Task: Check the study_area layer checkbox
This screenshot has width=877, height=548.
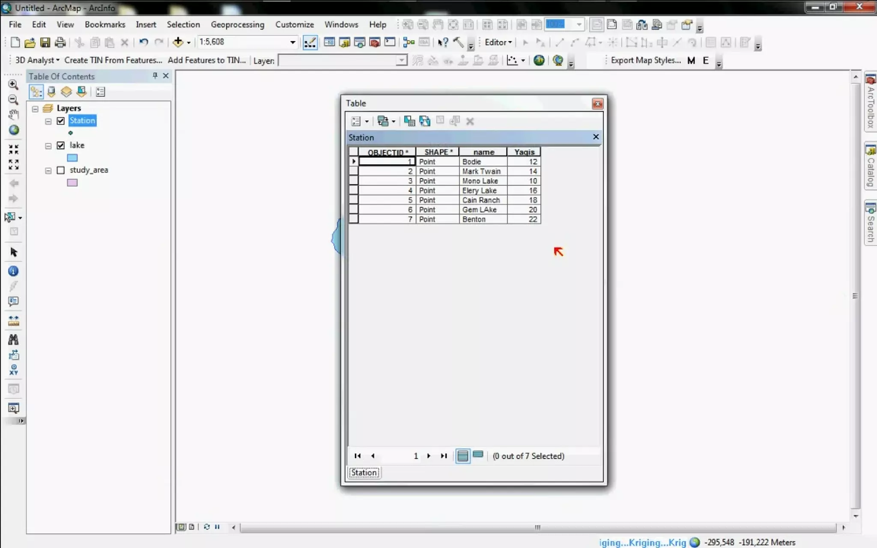Action: pos(61,170)
